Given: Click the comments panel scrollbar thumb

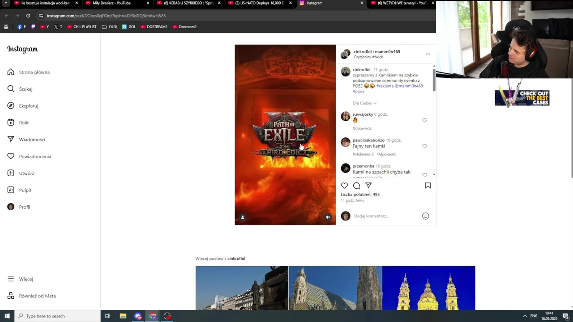Looking at the screenshot, I should [x=434, y=80].
